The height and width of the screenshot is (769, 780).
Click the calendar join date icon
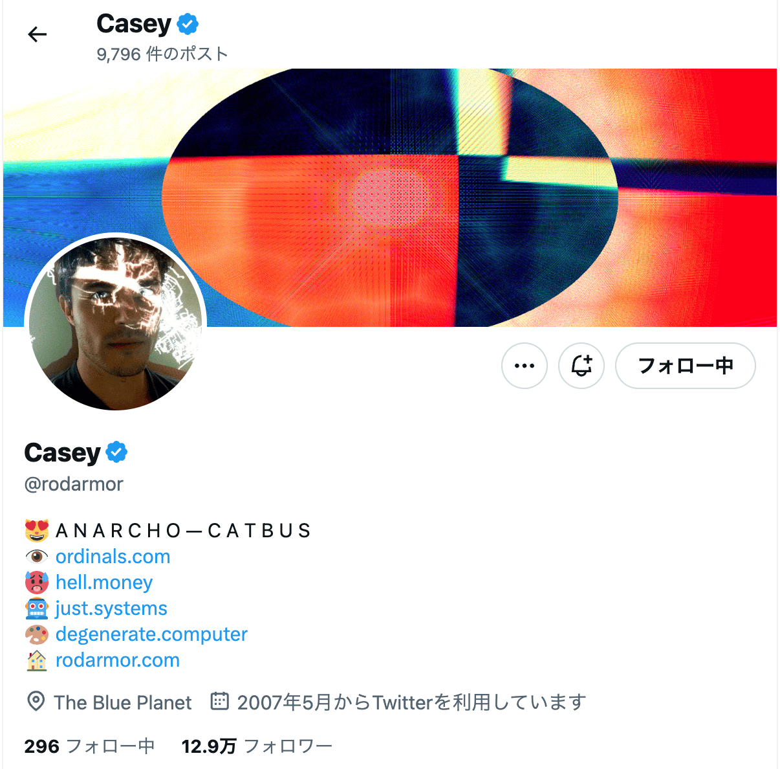(220, 701)
